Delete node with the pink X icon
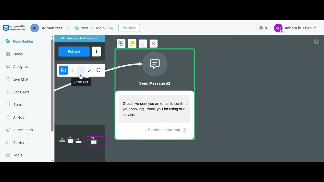324x182 pixels. click(x=154, y=43)
